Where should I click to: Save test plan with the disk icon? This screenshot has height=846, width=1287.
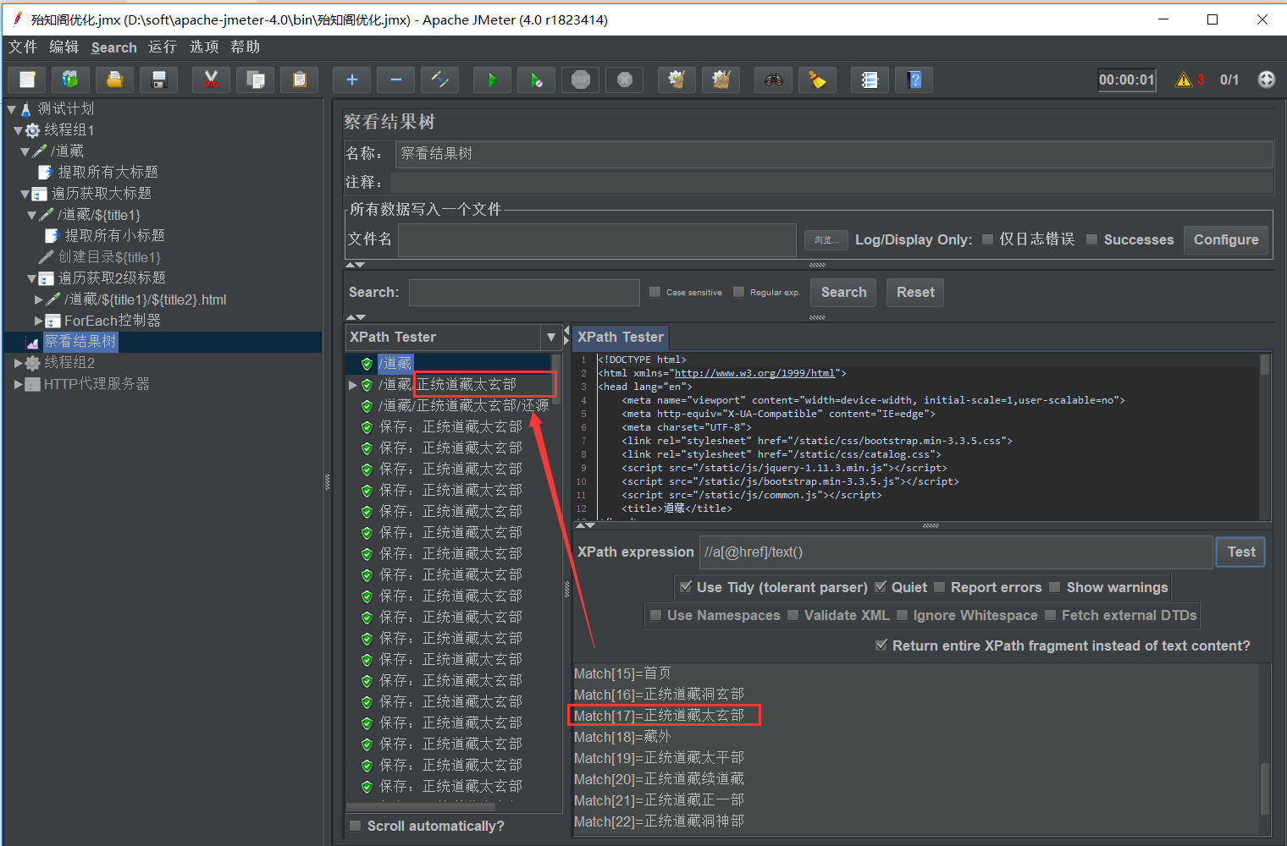point(158,80)
